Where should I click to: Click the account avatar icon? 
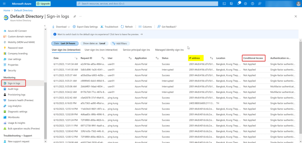click(298, 4)
